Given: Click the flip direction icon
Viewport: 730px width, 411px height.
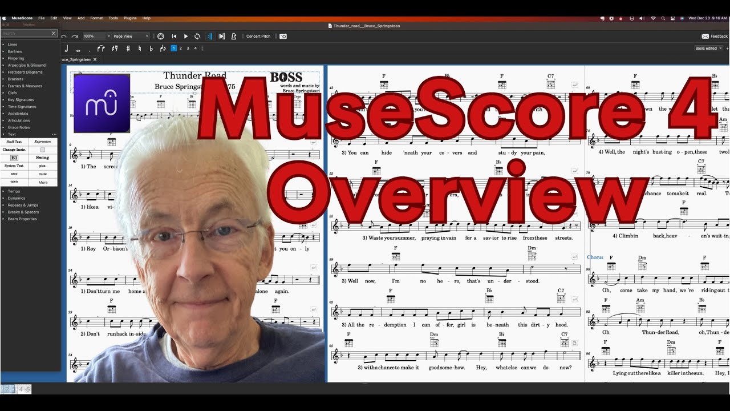Looking at the screenshot, I should pyautogui.click(x=163, y=49).
